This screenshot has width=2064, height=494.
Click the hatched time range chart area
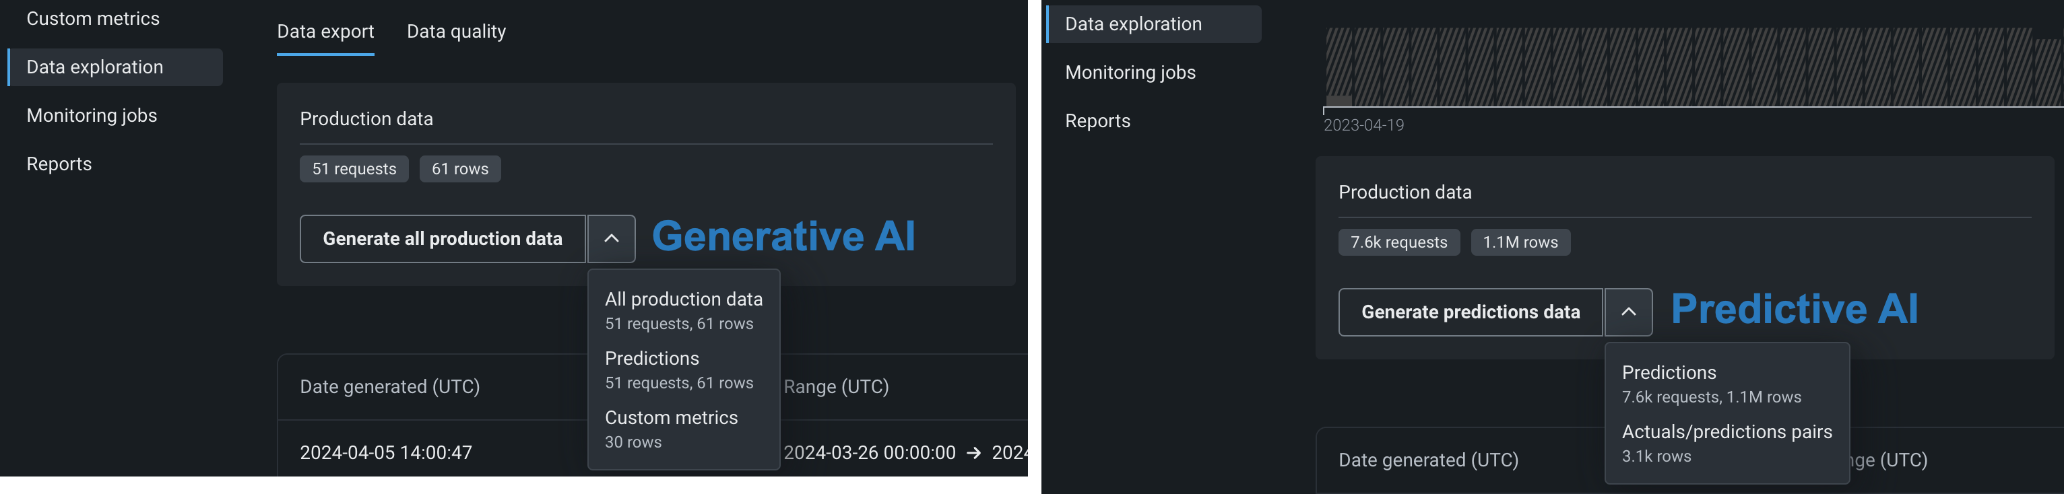[x=1683, y=67]
